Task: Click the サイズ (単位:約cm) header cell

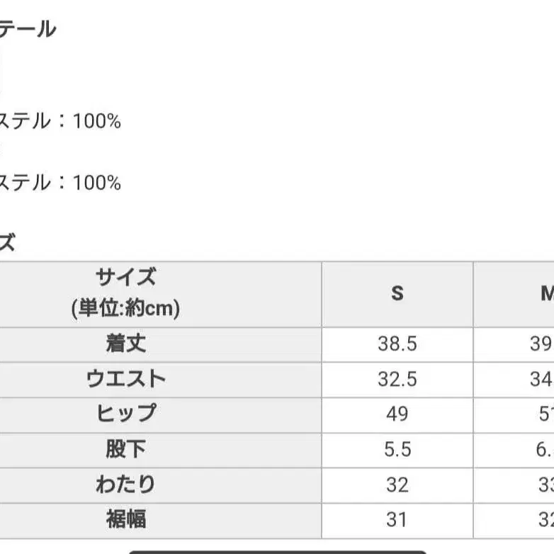Action: tap(125, 293)
